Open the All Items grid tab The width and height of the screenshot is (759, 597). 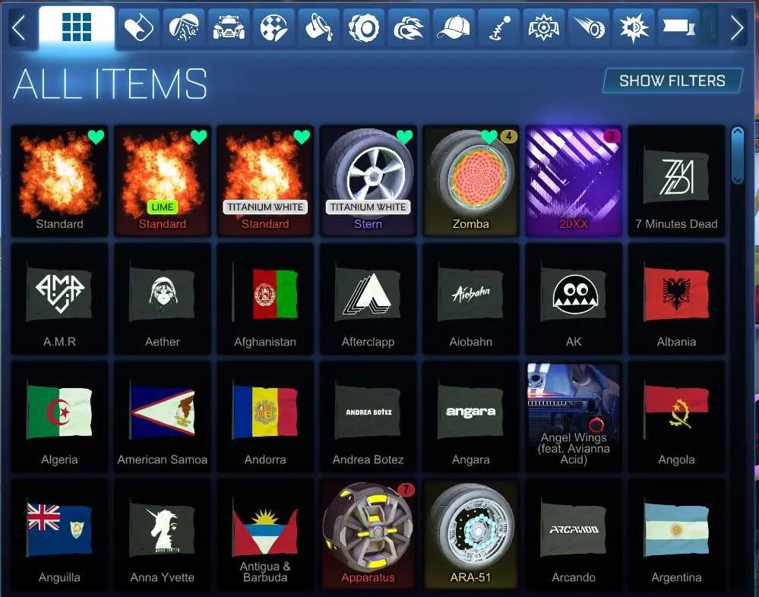(x=77, y=27)
